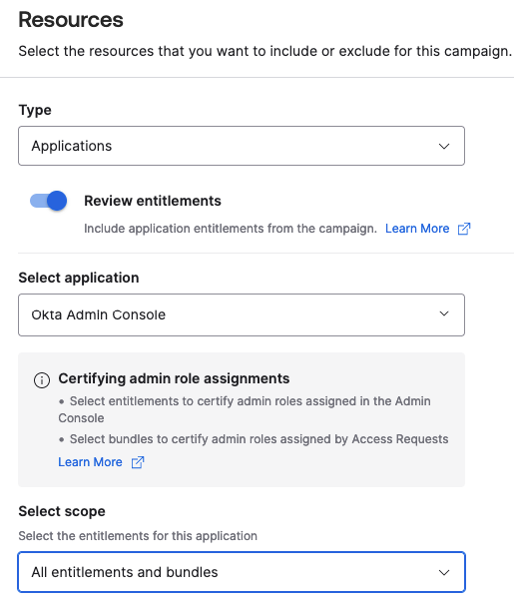
Task: Toggle the Review entitlements switch
Action: coord(48,201)
